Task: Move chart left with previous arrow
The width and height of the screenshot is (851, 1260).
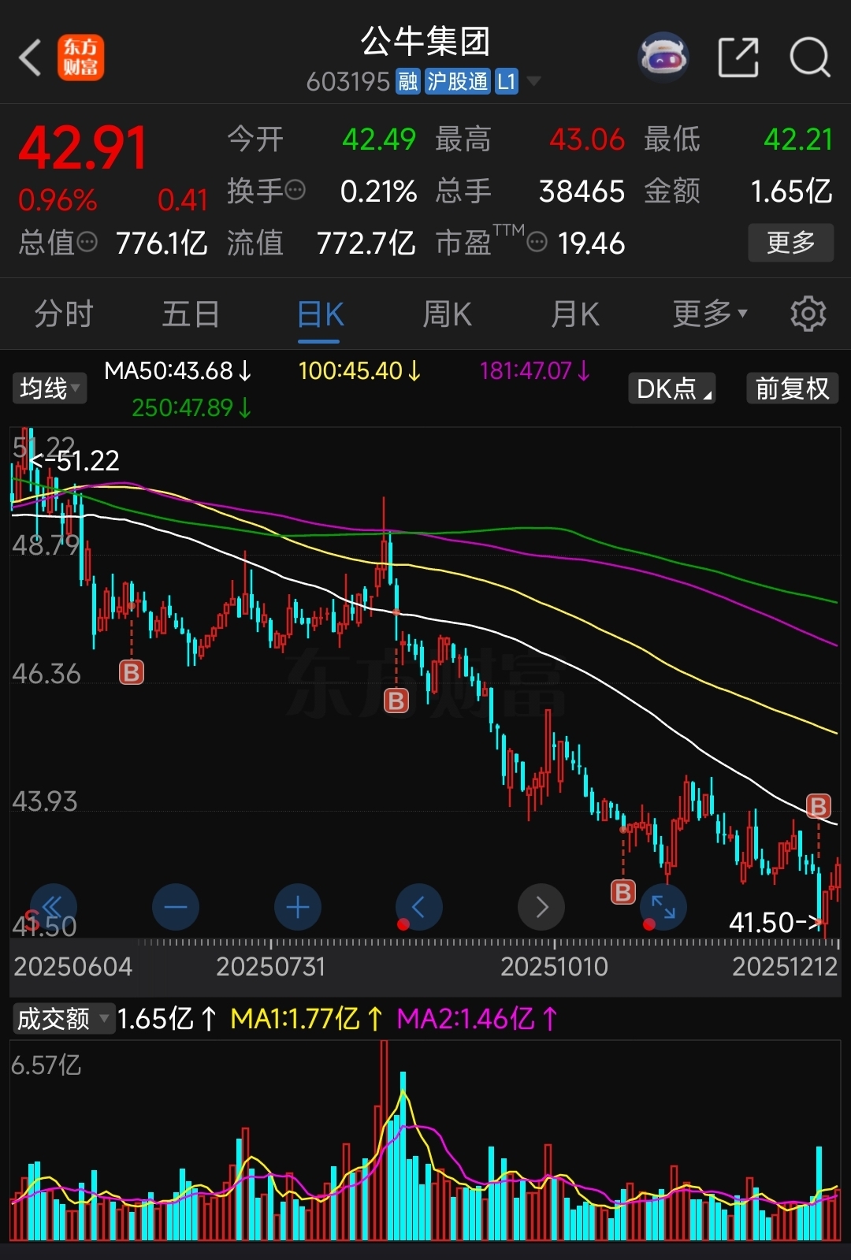Action: [x=419, y=907]
